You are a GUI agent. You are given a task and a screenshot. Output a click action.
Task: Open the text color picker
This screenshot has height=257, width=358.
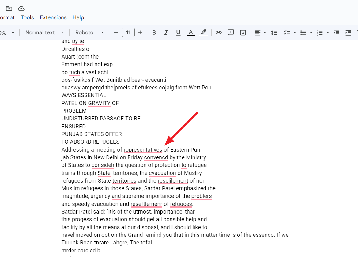[190, 32]
